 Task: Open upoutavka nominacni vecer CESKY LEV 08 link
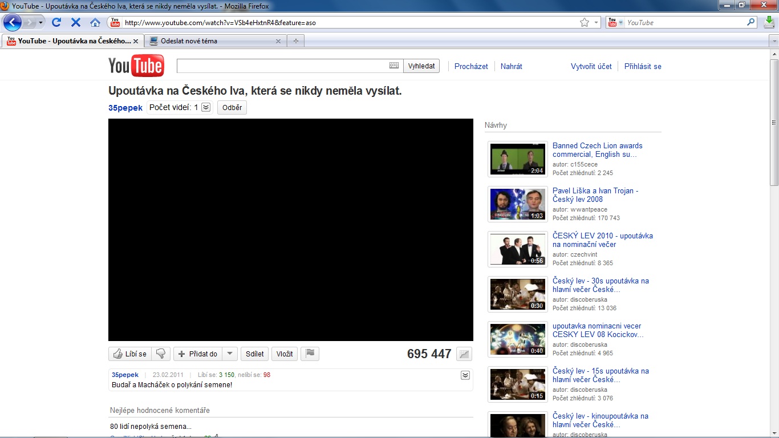pyautogui.click(x=598, y=330)
